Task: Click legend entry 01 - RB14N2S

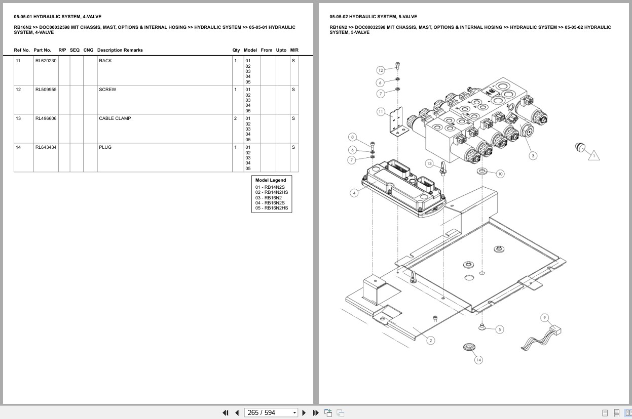Action: click(x=270, y=187)
